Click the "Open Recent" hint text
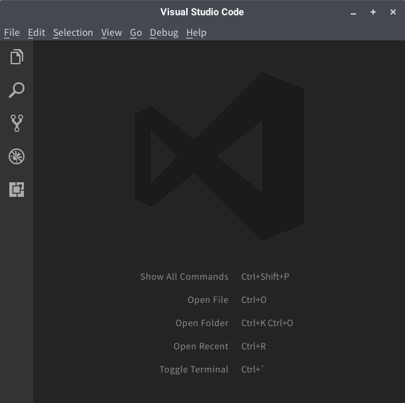The image size is (405, 403). point(201,347)
